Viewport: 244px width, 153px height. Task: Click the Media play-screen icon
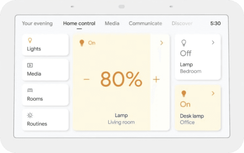tap(30, 65)
